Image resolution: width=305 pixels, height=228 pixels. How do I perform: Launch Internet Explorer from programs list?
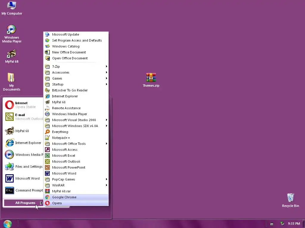pos(76,96)
